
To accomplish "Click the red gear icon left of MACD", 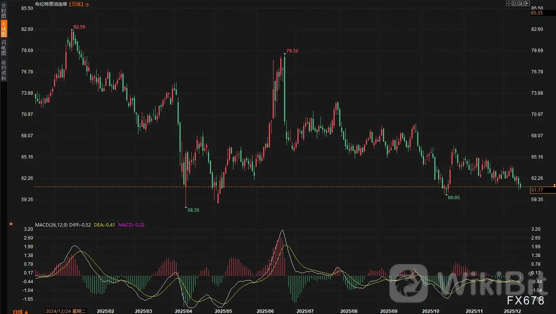I will (11, 224).
